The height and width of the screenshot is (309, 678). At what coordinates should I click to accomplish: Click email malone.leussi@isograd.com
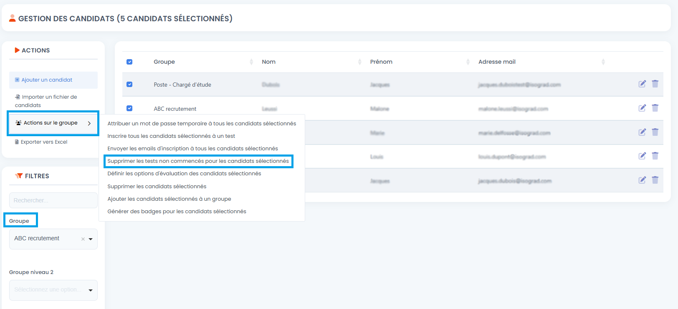click(513, 109)
